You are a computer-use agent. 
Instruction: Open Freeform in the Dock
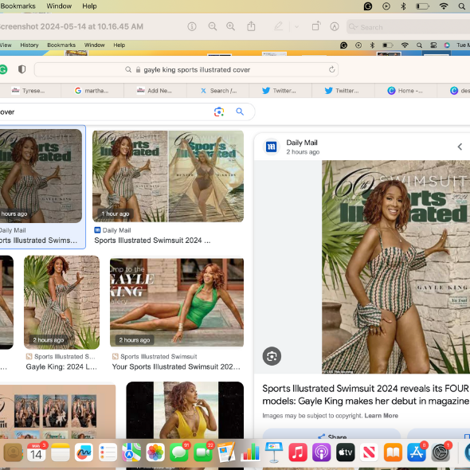pyautogui.click(x=84, y=452)
